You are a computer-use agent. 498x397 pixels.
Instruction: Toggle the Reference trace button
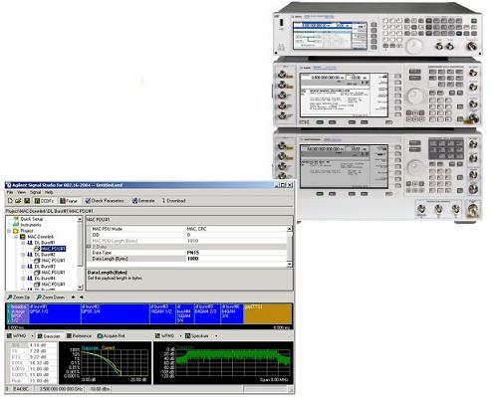point(79,336)
